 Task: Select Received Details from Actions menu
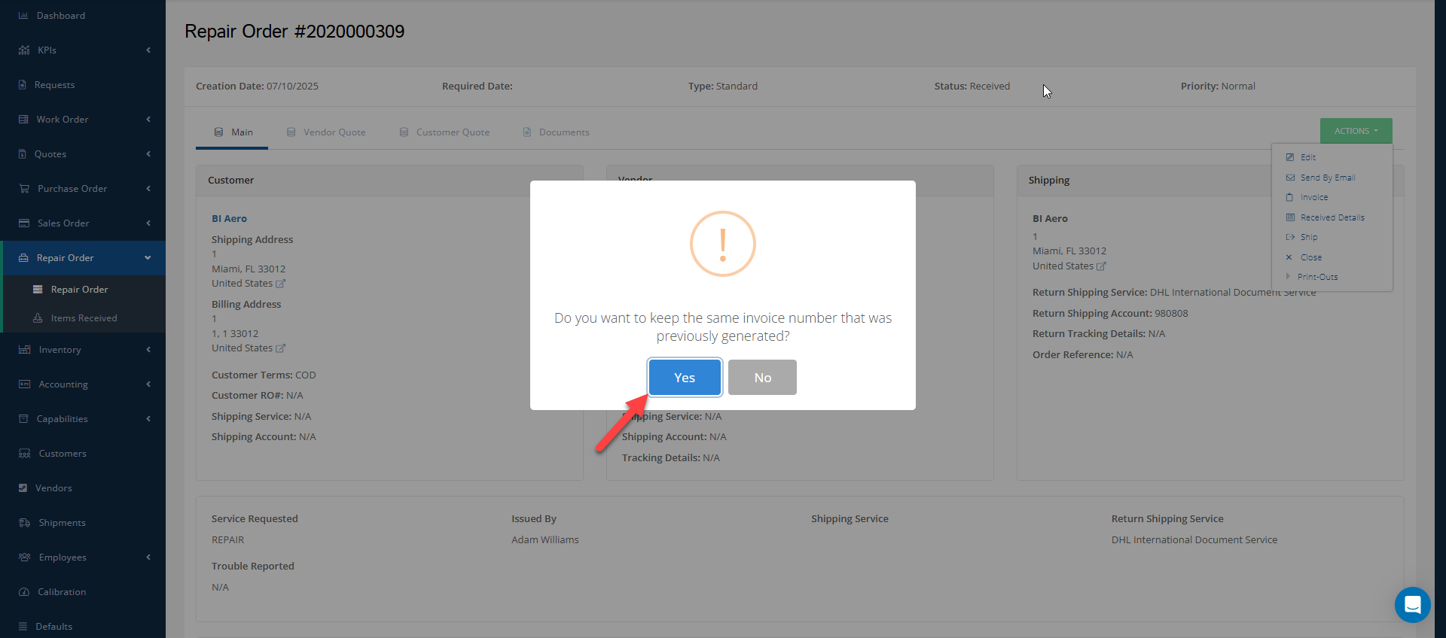[1332, 217]
